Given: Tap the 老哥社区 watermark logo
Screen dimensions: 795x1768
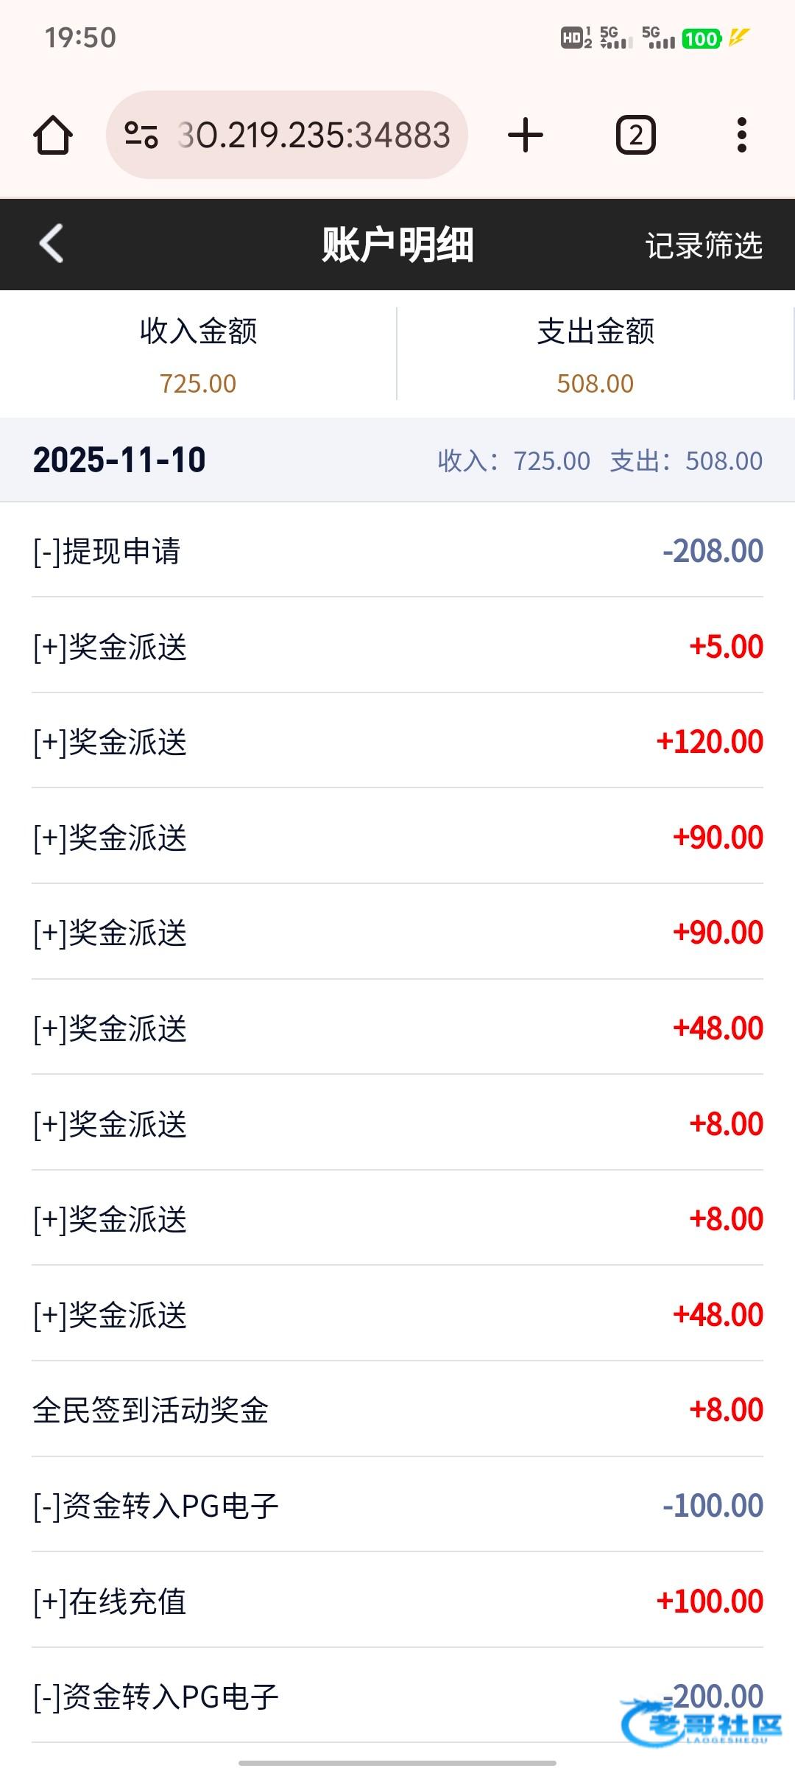Looking at the screenshot, I should tap(702, 1724).
